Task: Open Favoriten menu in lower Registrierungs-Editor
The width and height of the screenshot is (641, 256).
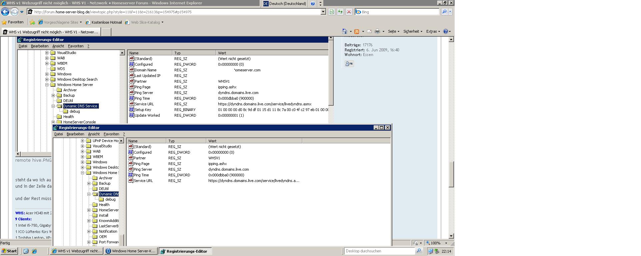Action: tap(111, 134)
